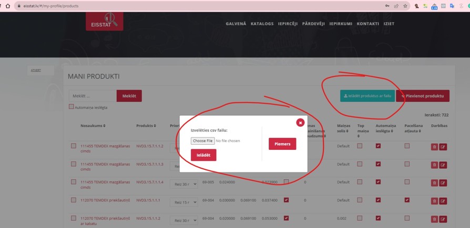Click Choose File to pick a CSV

tap(202, 140)
